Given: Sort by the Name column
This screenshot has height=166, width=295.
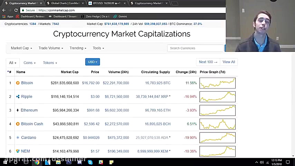Looking at the screenshot, I should 21,72.
